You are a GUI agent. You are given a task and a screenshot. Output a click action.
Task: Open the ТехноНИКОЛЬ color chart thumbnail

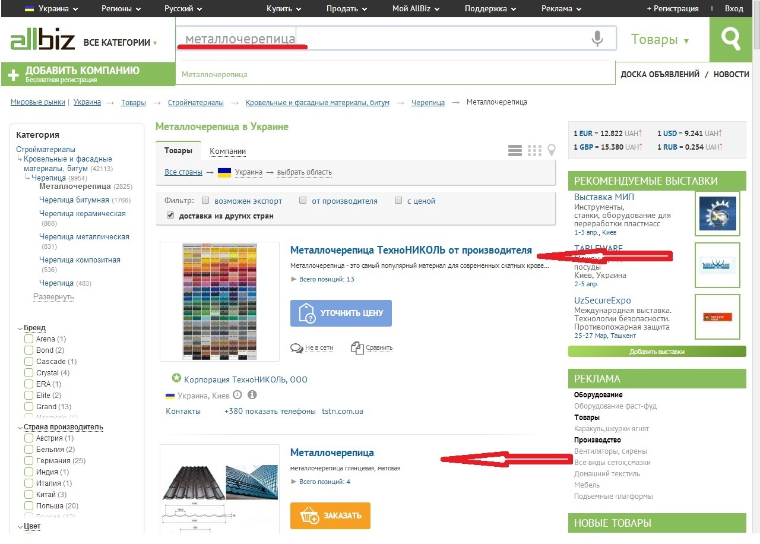(220, 302)
